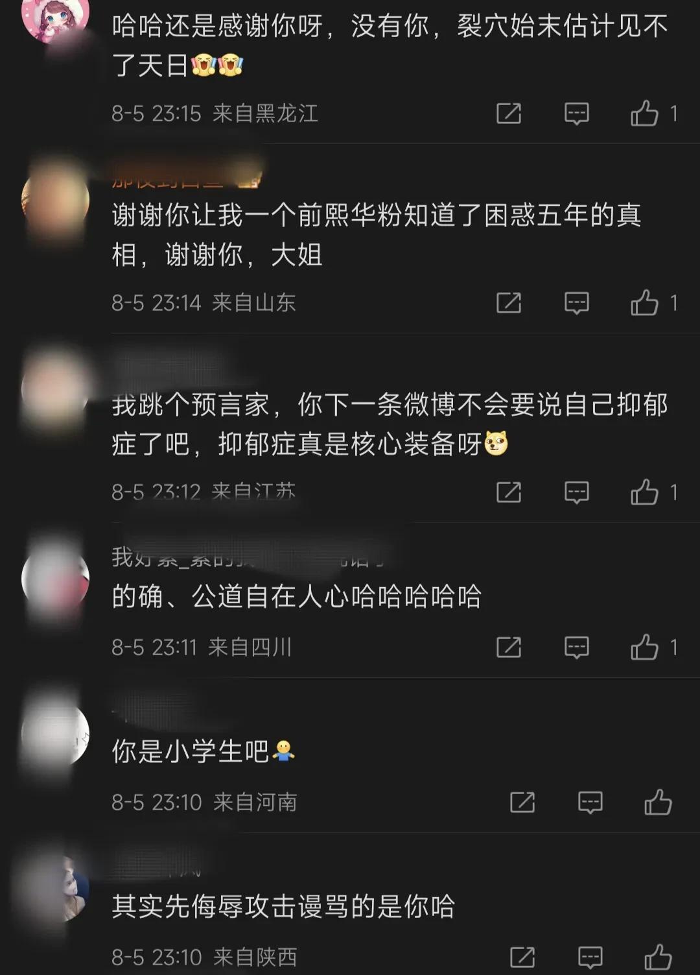Repost the 四川 comment
Viewport: 700px width, 975px height.
509,647
